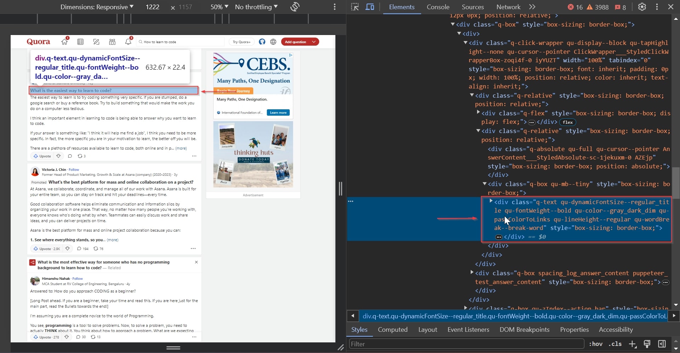Click the globe language icon on Quora

tap(273, 41)
